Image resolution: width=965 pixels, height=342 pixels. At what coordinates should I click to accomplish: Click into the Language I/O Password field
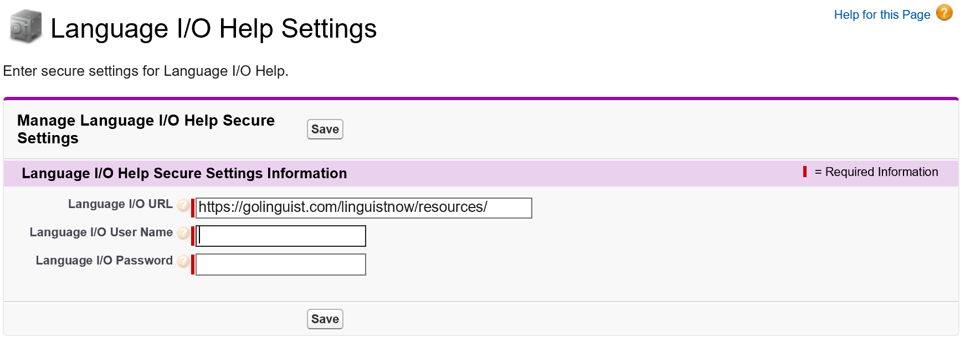(281, 265)
